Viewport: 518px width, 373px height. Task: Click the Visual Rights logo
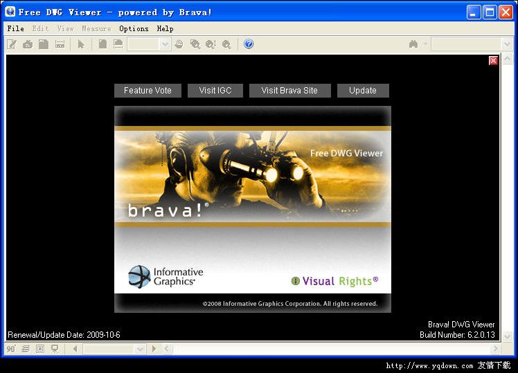coord(334,281)
